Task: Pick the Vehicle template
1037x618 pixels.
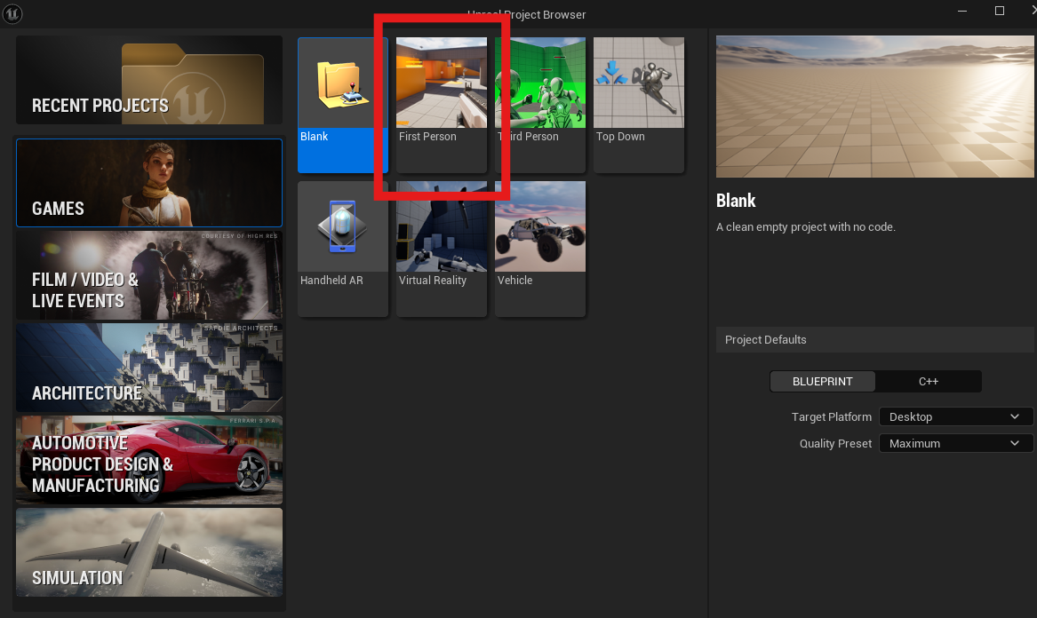Action: tap(540, 248)
